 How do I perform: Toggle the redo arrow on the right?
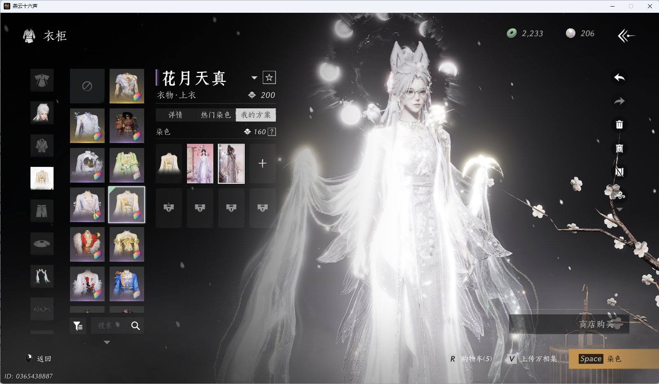pos(619,101)
